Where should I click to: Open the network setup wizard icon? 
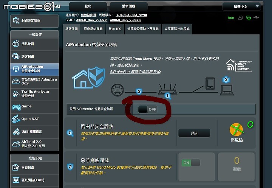pos(16,20)
